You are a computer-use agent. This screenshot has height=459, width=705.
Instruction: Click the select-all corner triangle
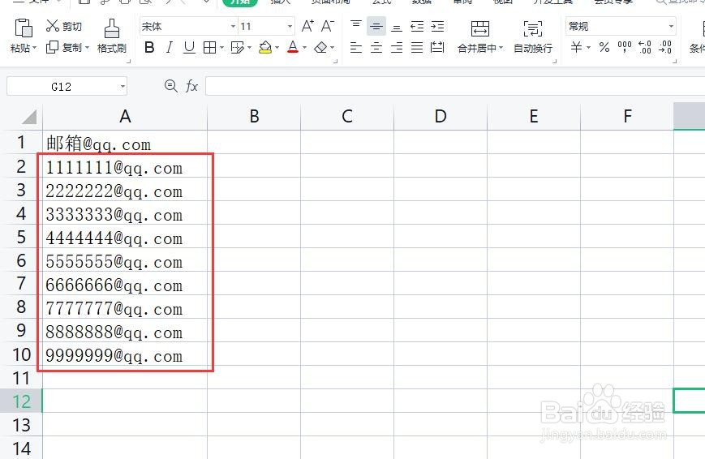[x=28, y=117]
